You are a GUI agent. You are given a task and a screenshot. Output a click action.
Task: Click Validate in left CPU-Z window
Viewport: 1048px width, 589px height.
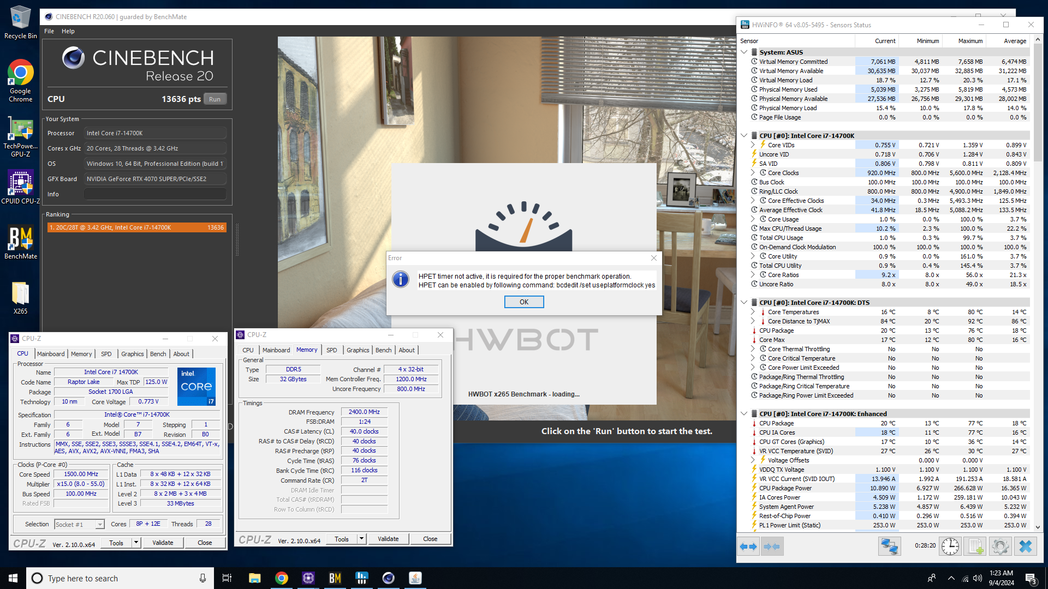pyautogui.click(x=163, y=543)
